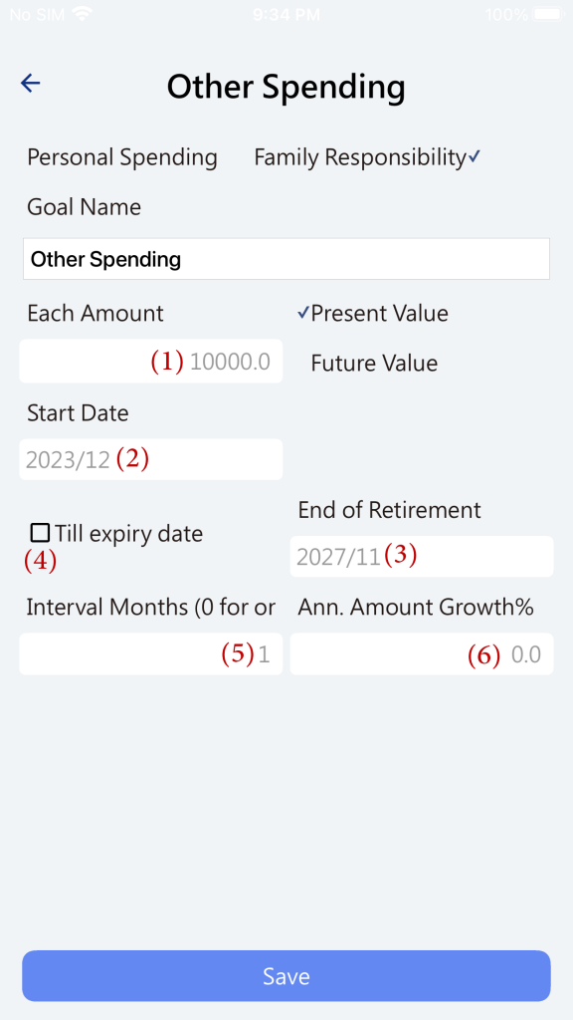573x1020 pixels.
Task: Tap the 9:34 PM clock in status bar
Action: coord(286,14)
